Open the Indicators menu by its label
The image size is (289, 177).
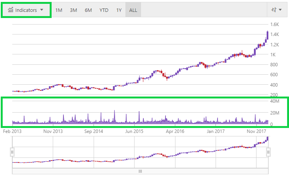26,10
